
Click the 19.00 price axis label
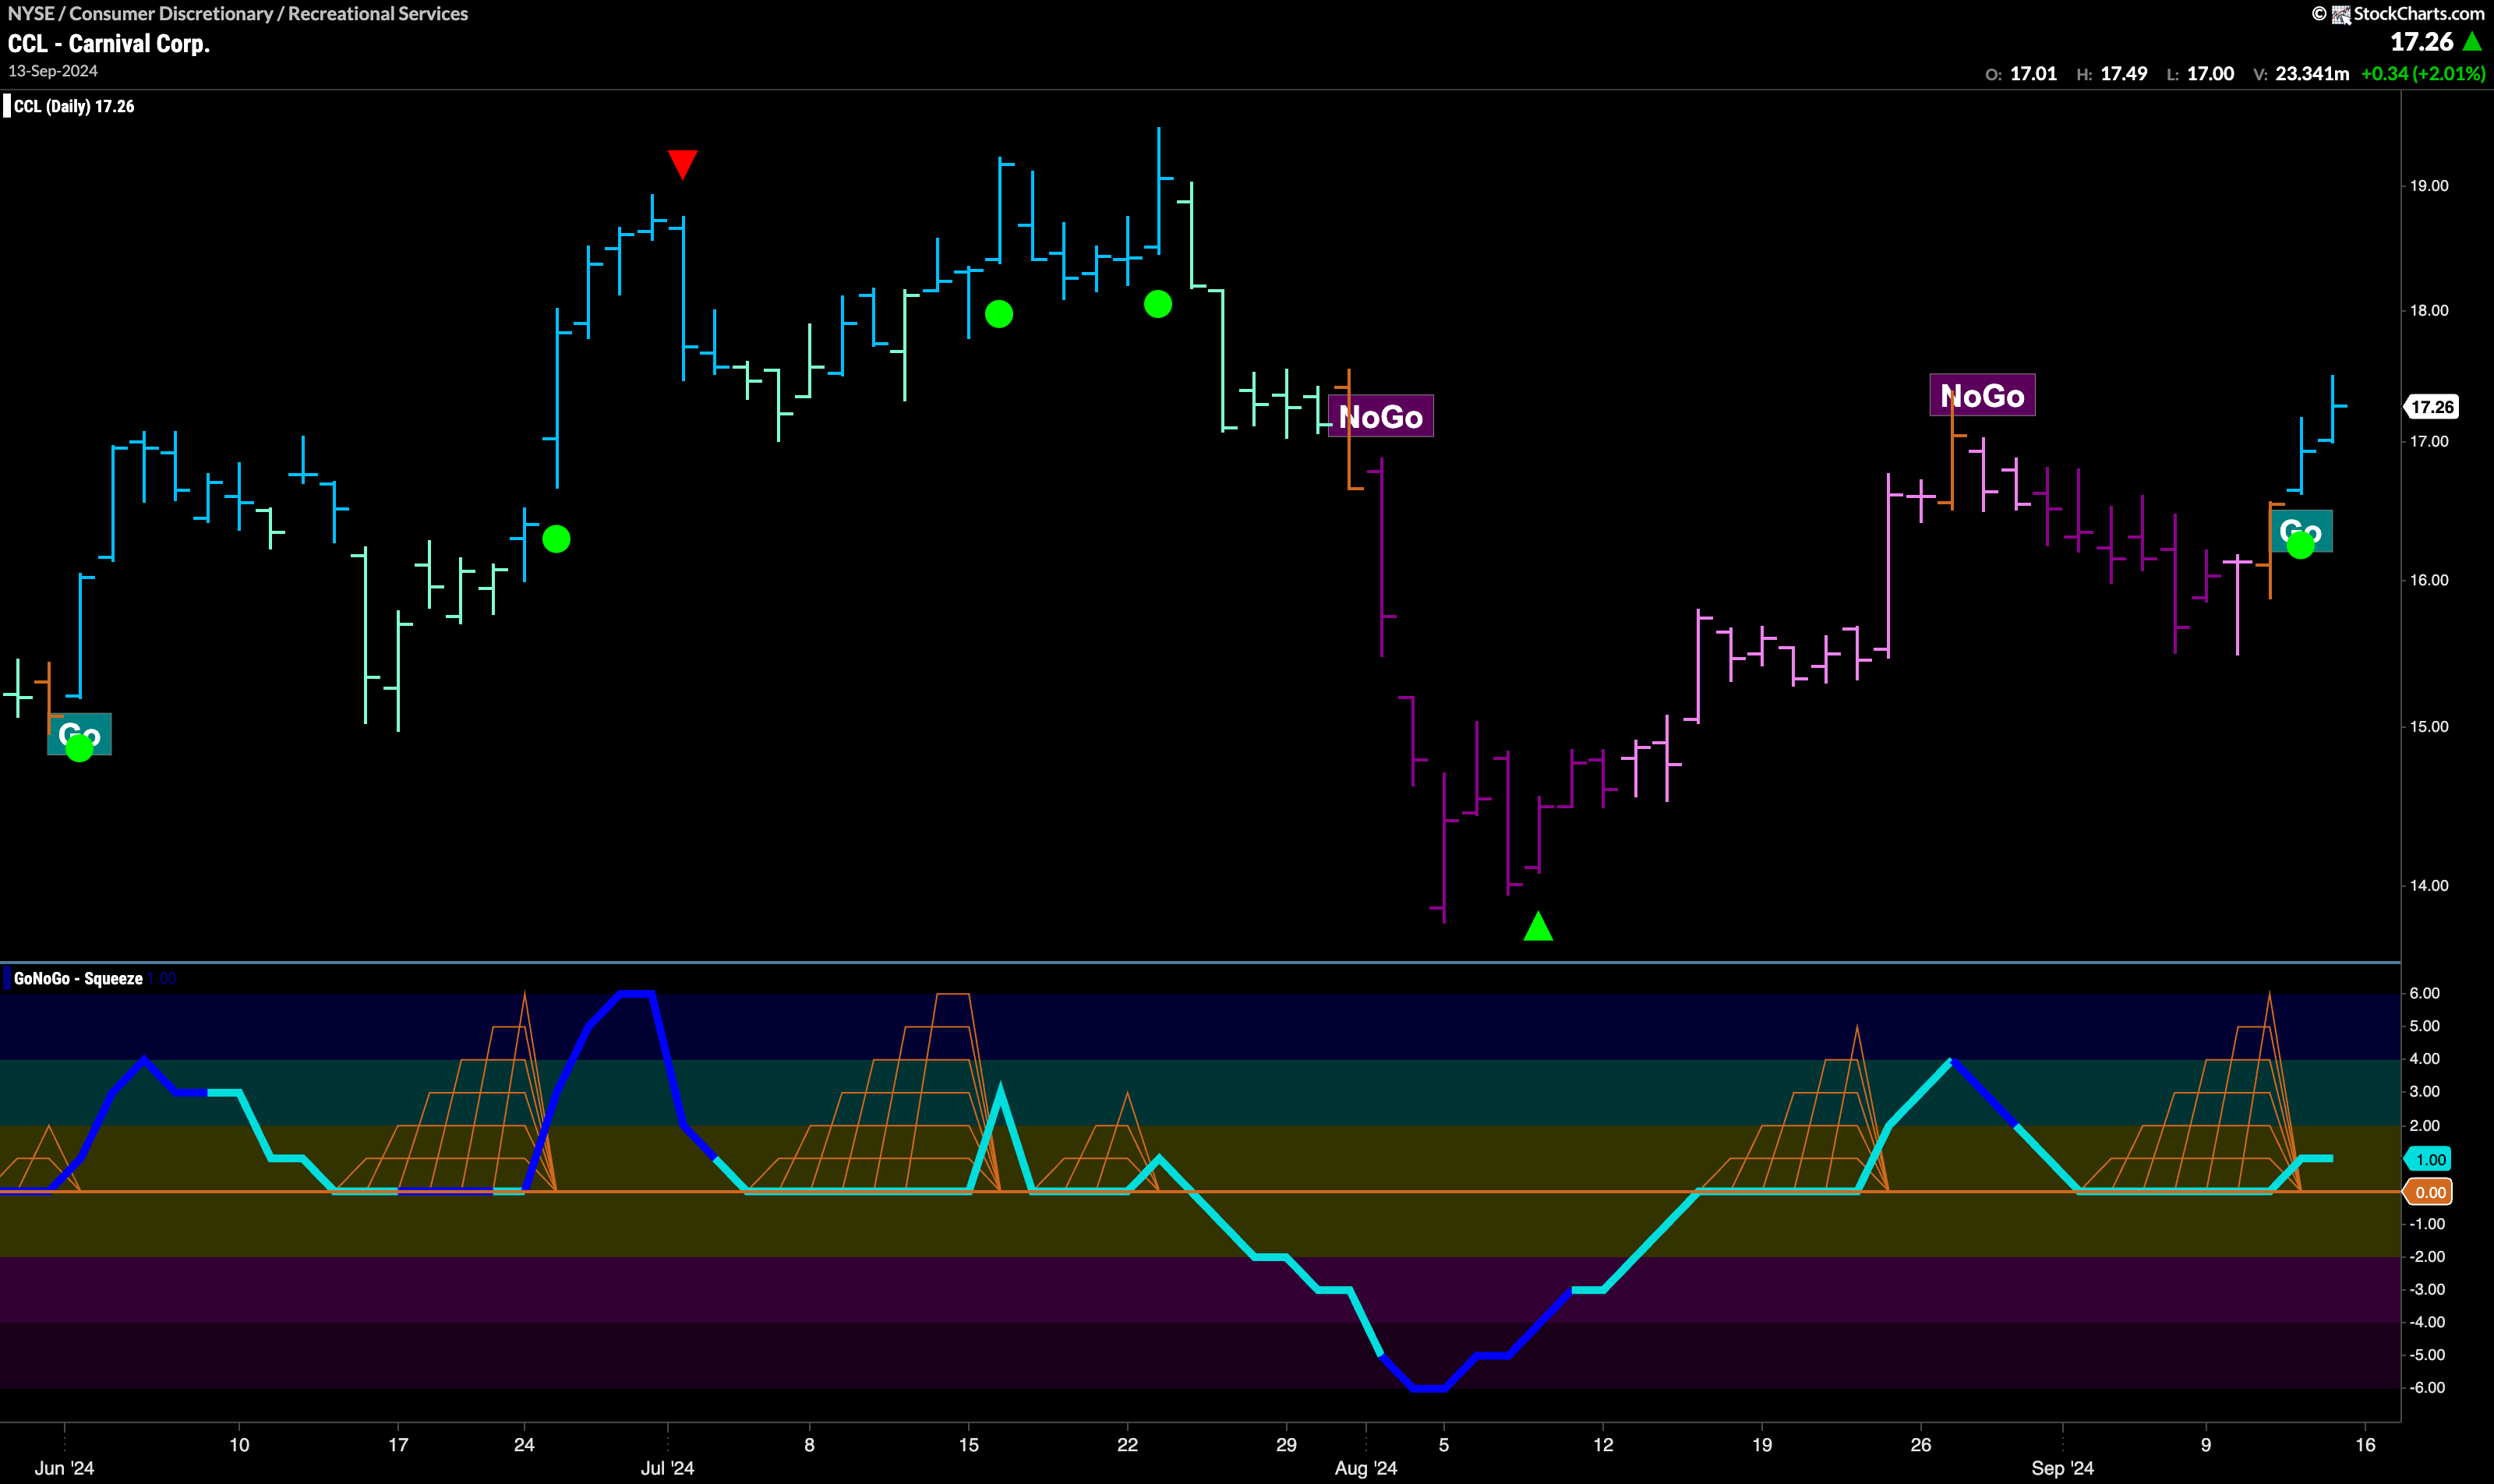click(x=2429, y=186)
